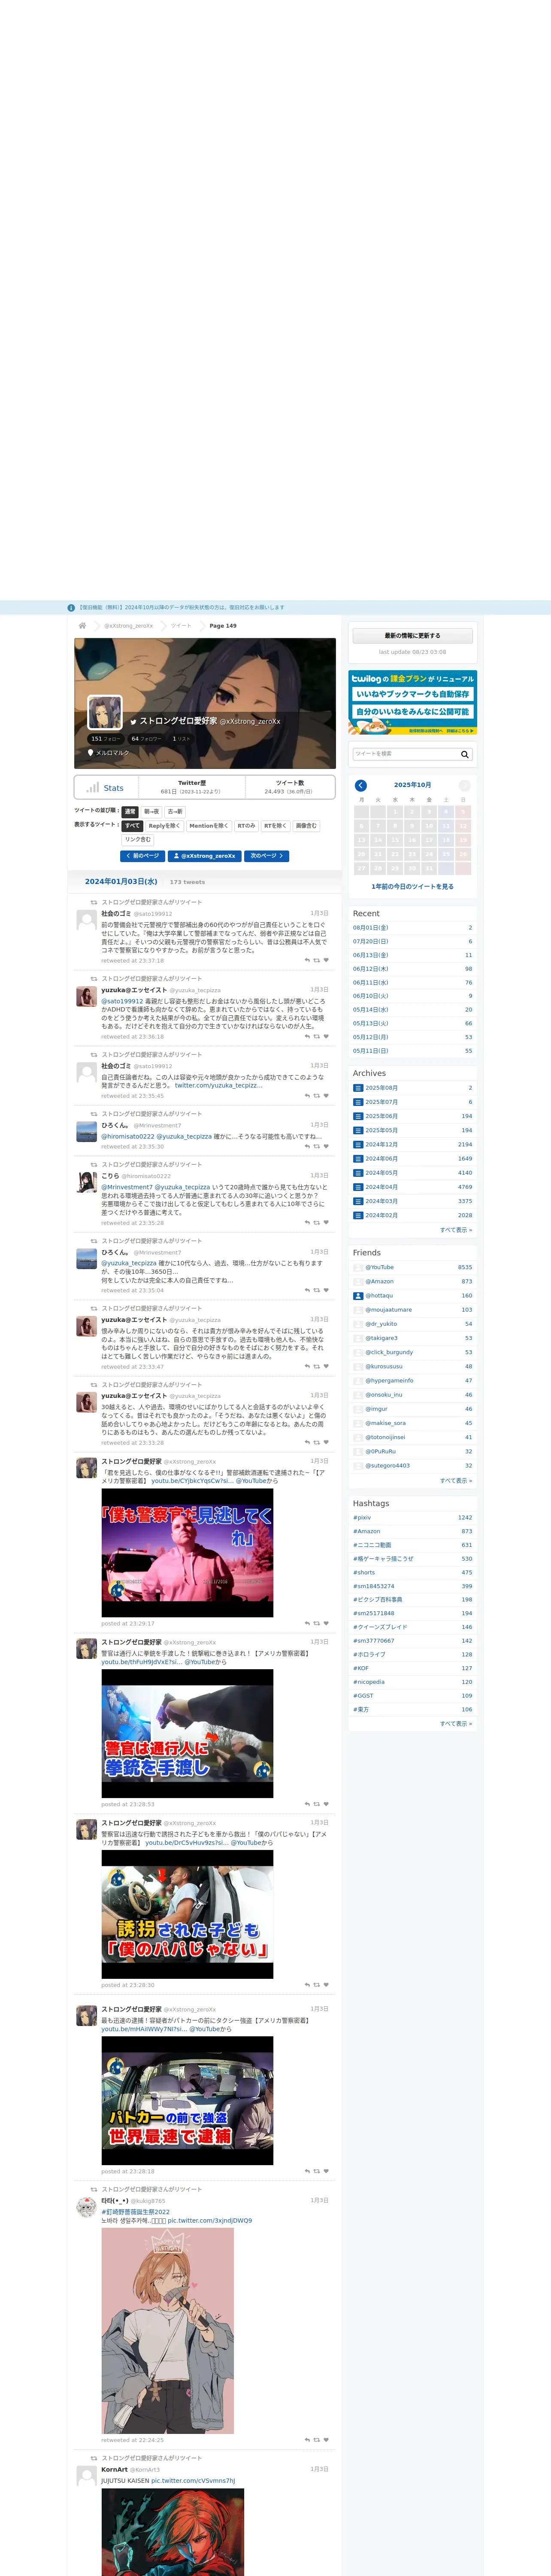Open 2024年04月 archive

click(x=381, y=1187)
